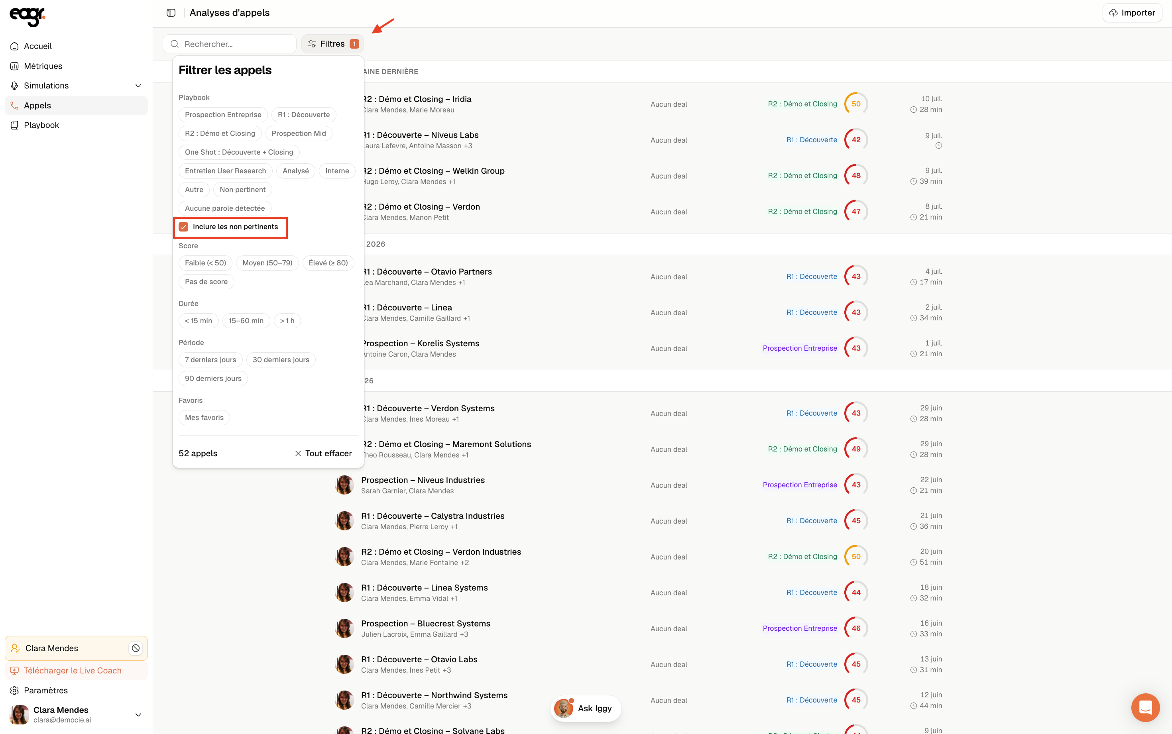Open call R1 : Découverte – Calystra Industries
Image resolution: width=1172 pixels, height=734 pixels.
(433, 516)
